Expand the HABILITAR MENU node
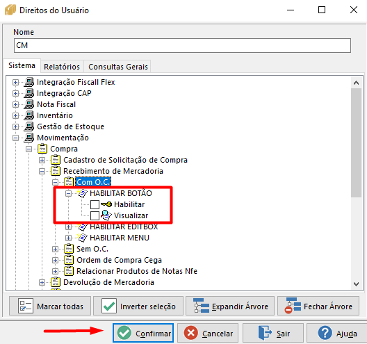This screenshot has width=367, height=344. coord(68,238)
